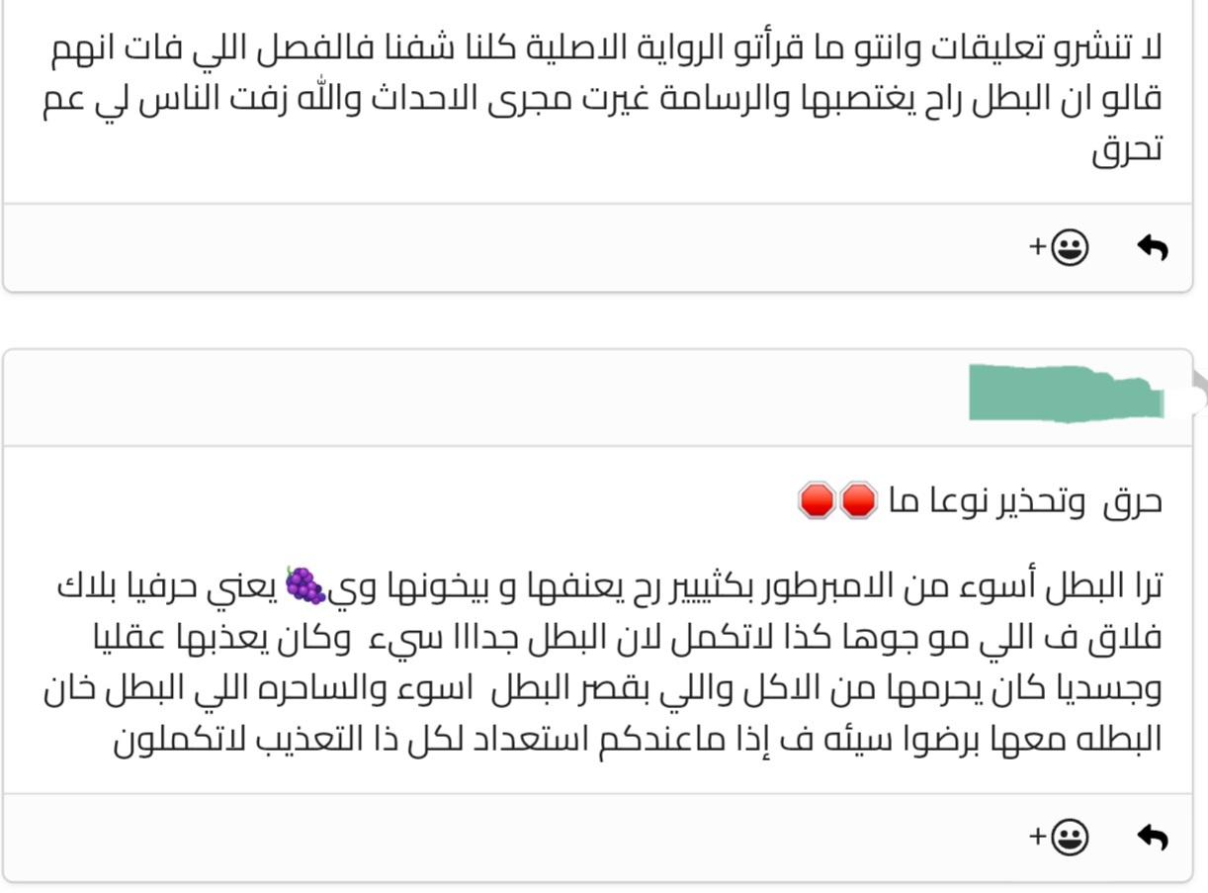Click reply arrow under the first comment

pyautogui.click(x=1152, y=247)
